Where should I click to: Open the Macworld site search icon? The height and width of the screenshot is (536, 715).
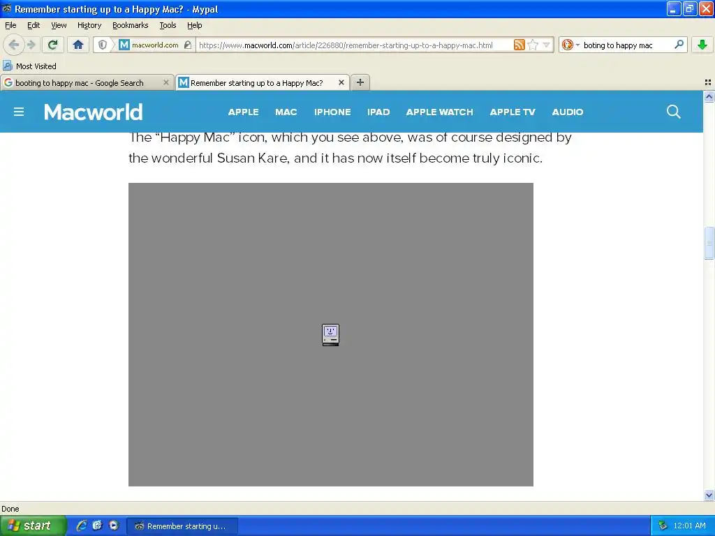(x=674, y=112)
